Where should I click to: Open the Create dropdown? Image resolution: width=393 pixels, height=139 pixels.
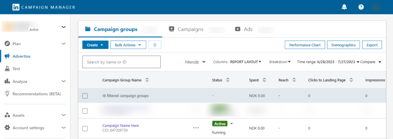(x=95, y=45)
